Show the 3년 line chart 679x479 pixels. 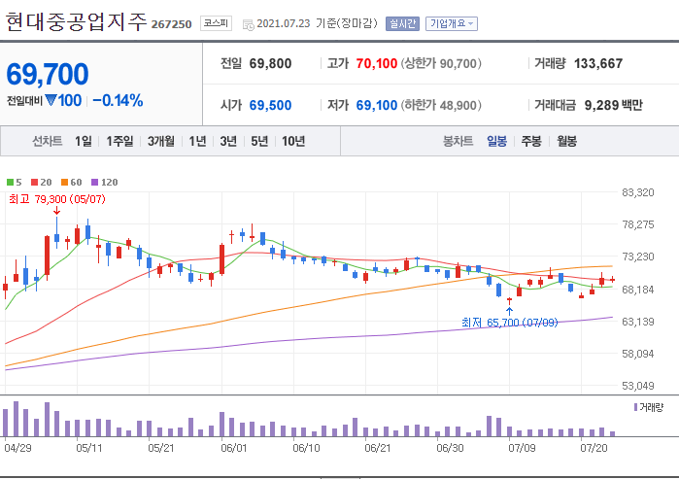tap(228, 141)
